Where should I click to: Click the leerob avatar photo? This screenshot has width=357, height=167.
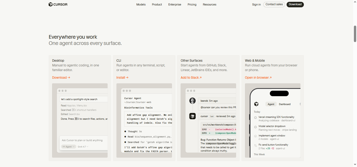pos(193,101)
